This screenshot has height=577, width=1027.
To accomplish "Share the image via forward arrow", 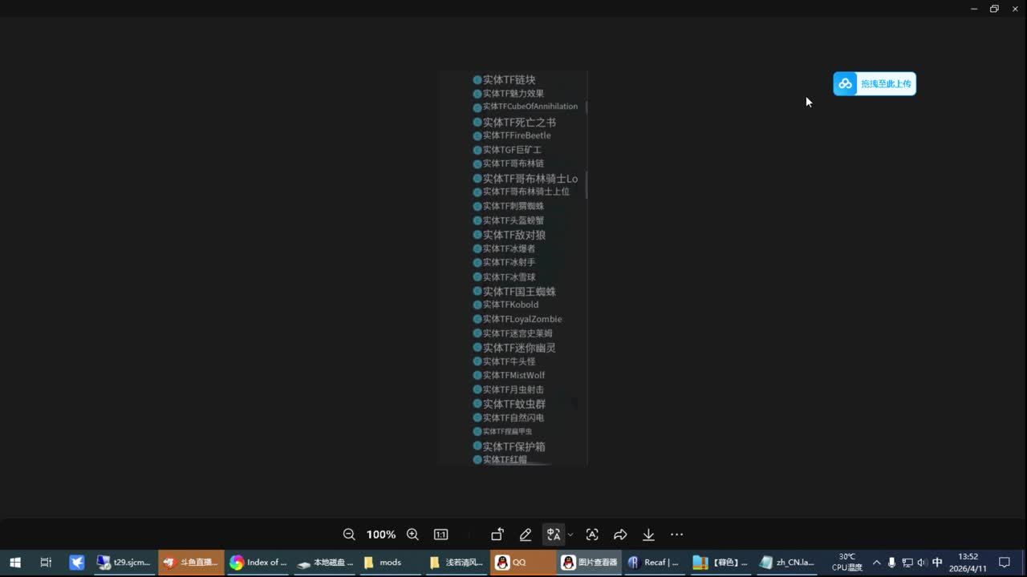I will [620, 535].
